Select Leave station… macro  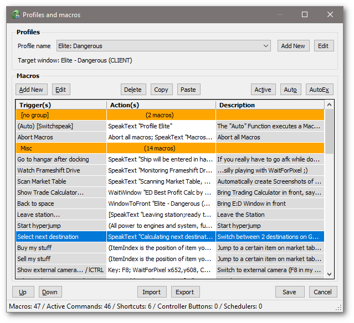[61, 215]
